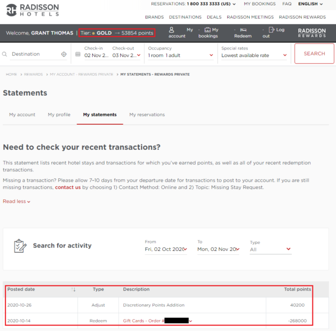
Task: Click the 2020-10-14 posted date cell
Action: [x=19, y=321]
